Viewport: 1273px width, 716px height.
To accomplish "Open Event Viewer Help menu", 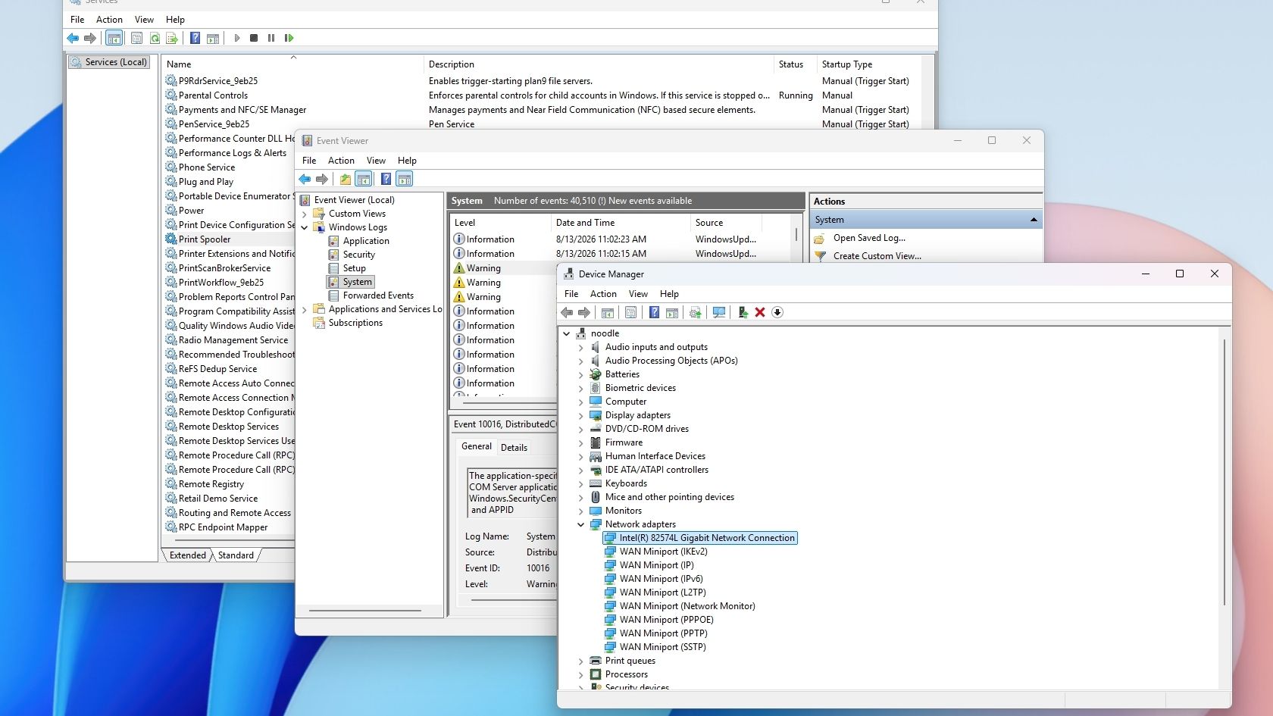I will [407, 161].
